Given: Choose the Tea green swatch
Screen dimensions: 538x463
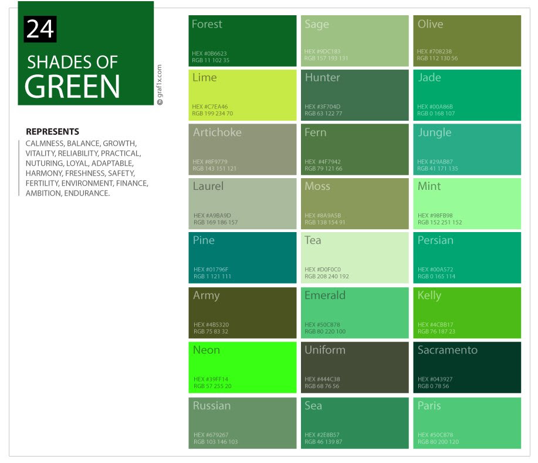Looking at the screenshot, I should click(354, 257).
